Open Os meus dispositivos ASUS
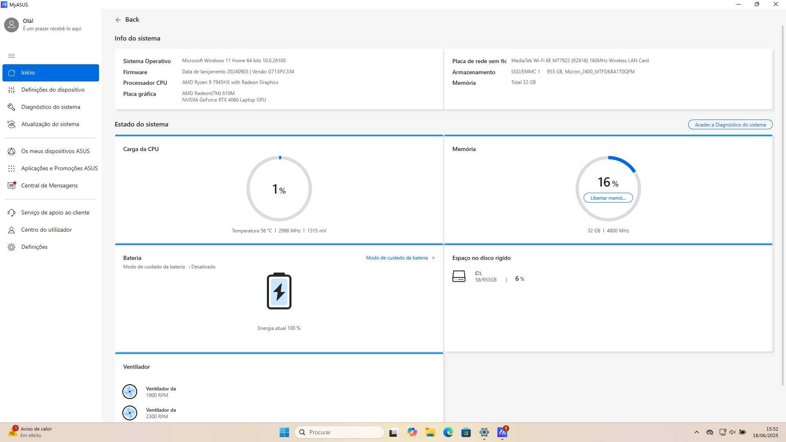786x442 pixels. pyautogui.click(x=51, y=151)
